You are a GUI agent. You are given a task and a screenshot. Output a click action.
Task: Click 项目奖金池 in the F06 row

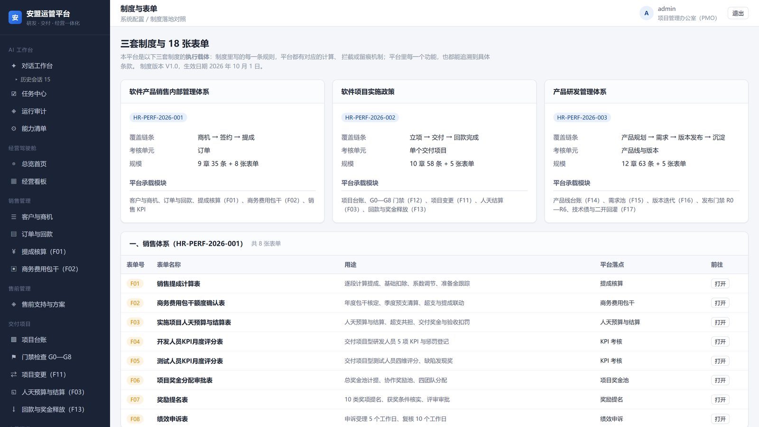(x=614, y=381)
